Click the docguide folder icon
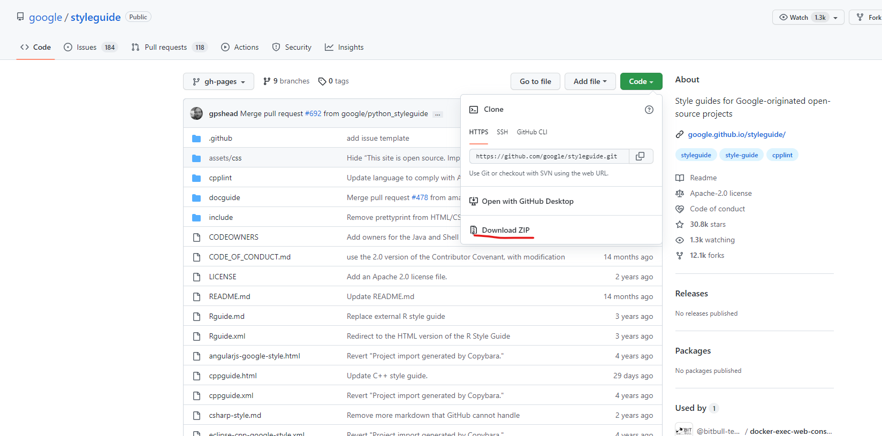The image size is (882, 436). (196, 198)
